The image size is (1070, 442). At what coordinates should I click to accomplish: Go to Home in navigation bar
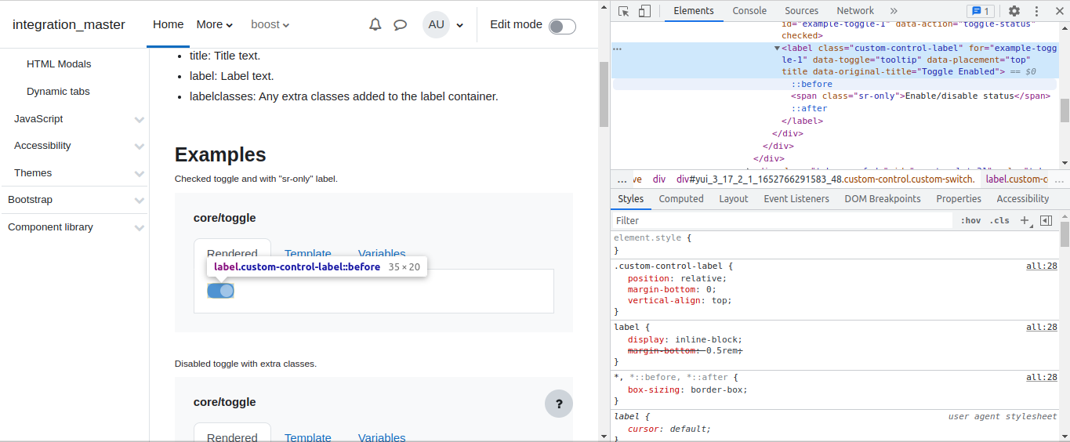tap(168, 24)
